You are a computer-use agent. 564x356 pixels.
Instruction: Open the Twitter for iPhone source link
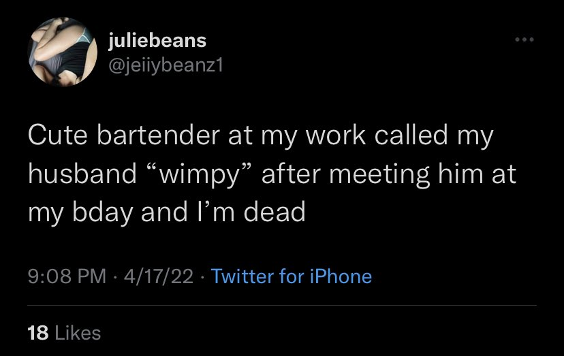click(292, 276)
